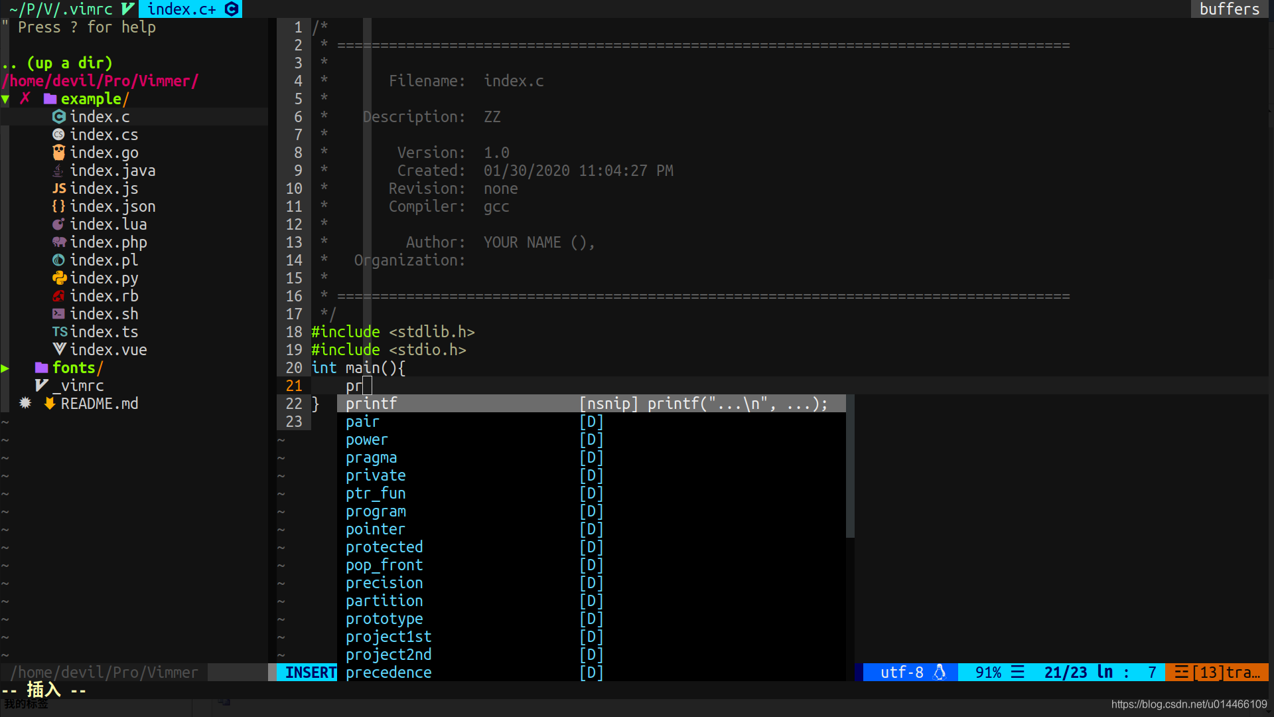Click the Vim icon on .vimrc tab
The height and width of the screenshot is (717, 1274).
[128, 9]
